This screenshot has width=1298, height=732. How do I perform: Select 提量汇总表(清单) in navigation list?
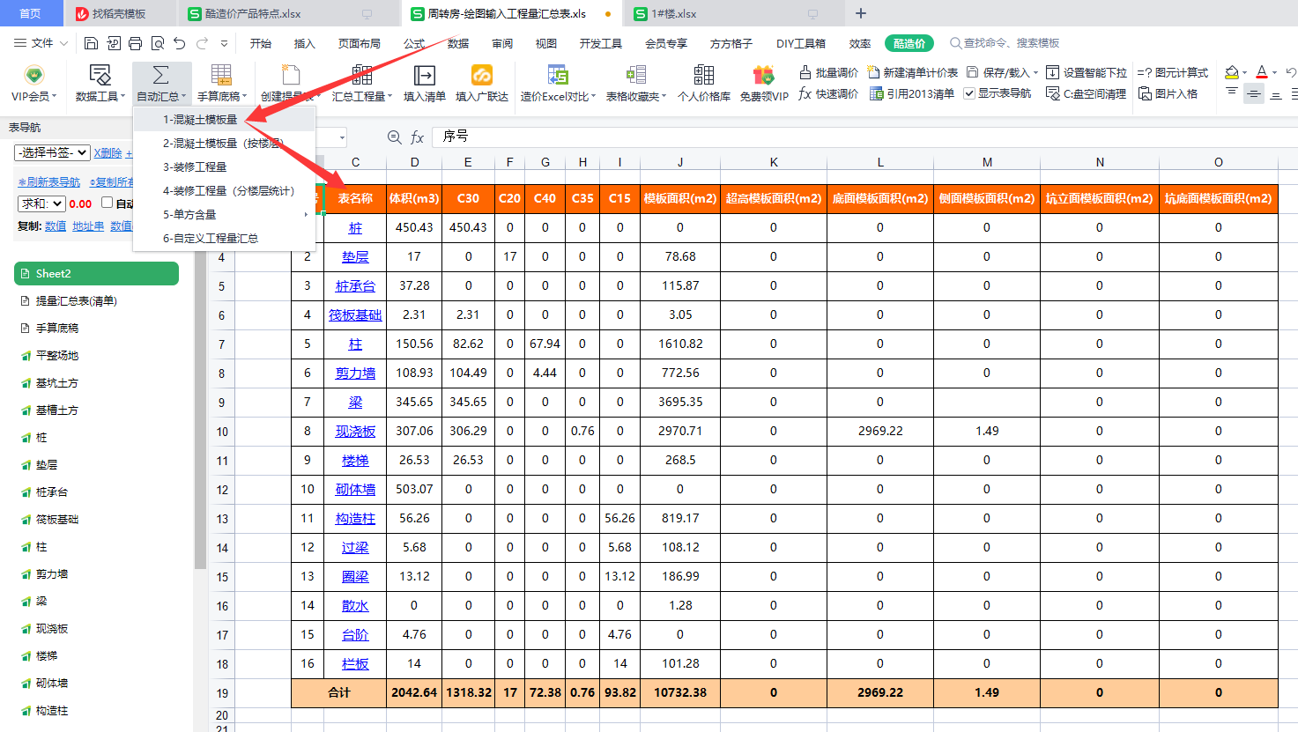(x=76, y=300)
